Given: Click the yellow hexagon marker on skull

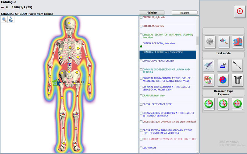Looking at the screenshot, I should pyautogui.click(x=69, y=23).
